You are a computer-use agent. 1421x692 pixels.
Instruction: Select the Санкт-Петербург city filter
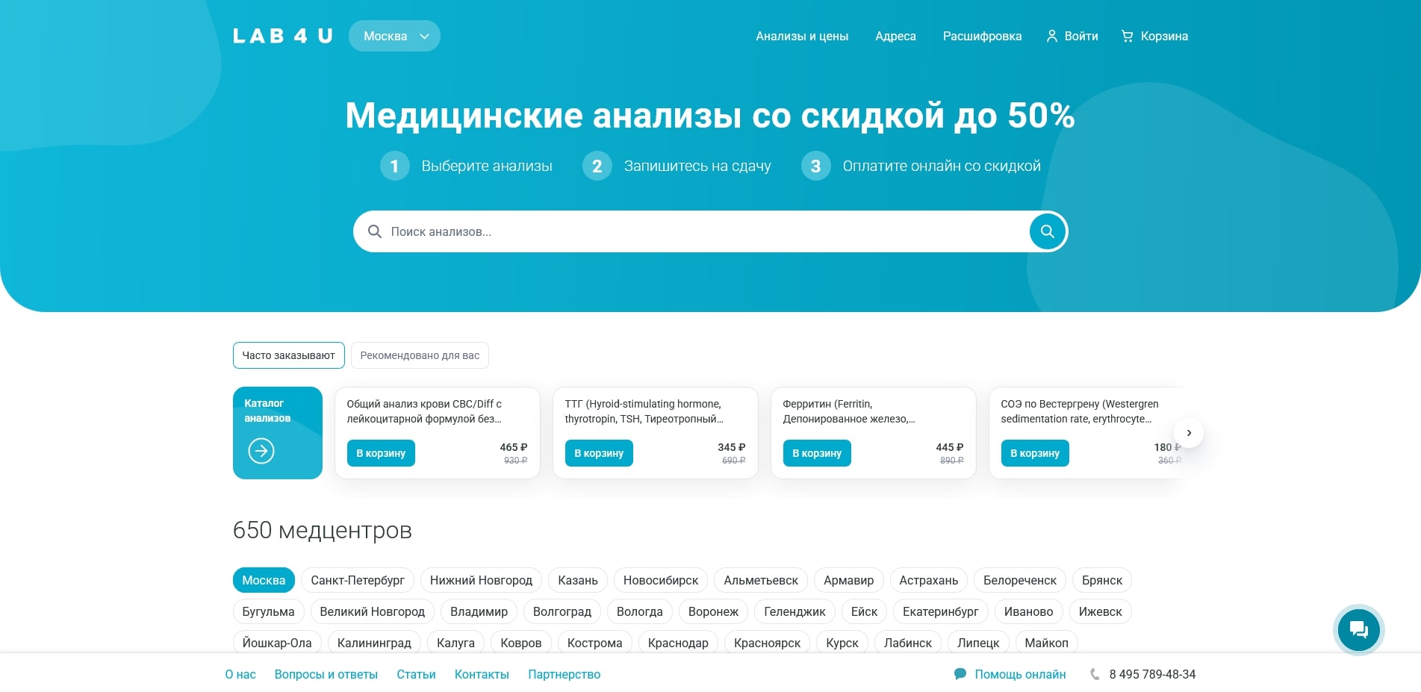358,580
